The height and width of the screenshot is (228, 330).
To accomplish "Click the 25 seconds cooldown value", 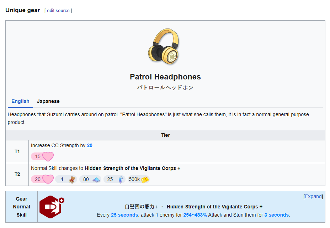I will [x=124, y=215].
